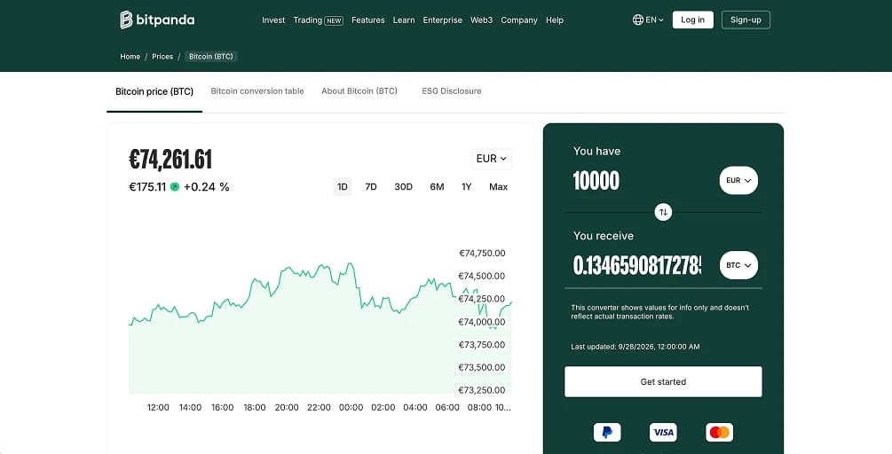The height and width of the screenshot is (454, 892).
Task: Open the Enterprise menu
Action: click(x=443, y=20)
